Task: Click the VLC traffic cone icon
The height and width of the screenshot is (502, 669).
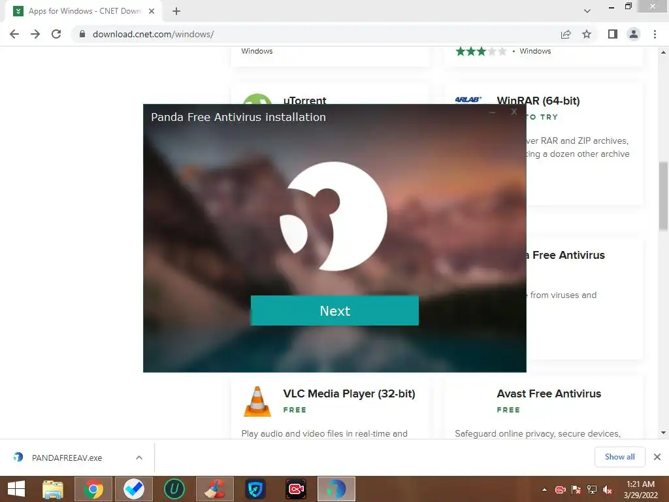Action: 257,401
